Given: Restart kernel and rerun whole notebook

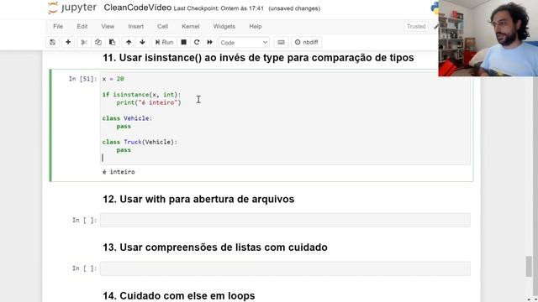Looking at the screenshot, I should click(209, 42).
